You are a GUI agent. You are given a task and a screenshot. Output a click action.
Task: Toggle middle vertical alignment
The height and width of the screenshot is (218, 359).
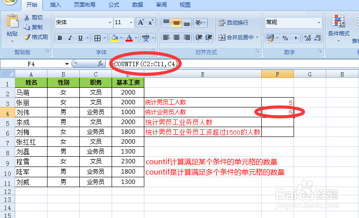click(x=177, y=23)
